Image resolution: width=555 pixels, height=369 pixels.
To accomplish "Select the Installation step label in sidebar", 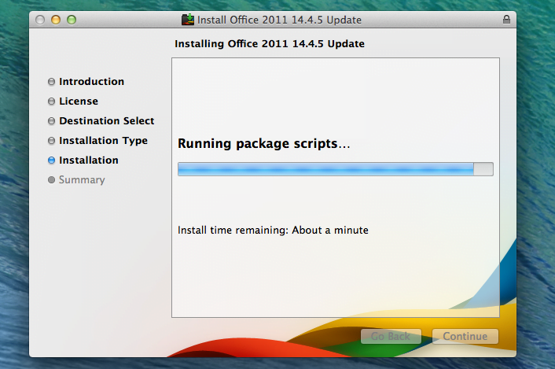I will tap(88, 161).
